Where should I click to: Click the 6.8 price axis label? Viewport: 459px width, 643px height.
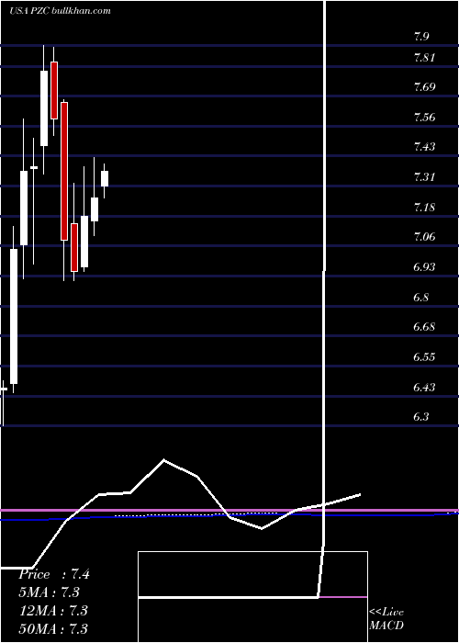click(x=421, y=297)
